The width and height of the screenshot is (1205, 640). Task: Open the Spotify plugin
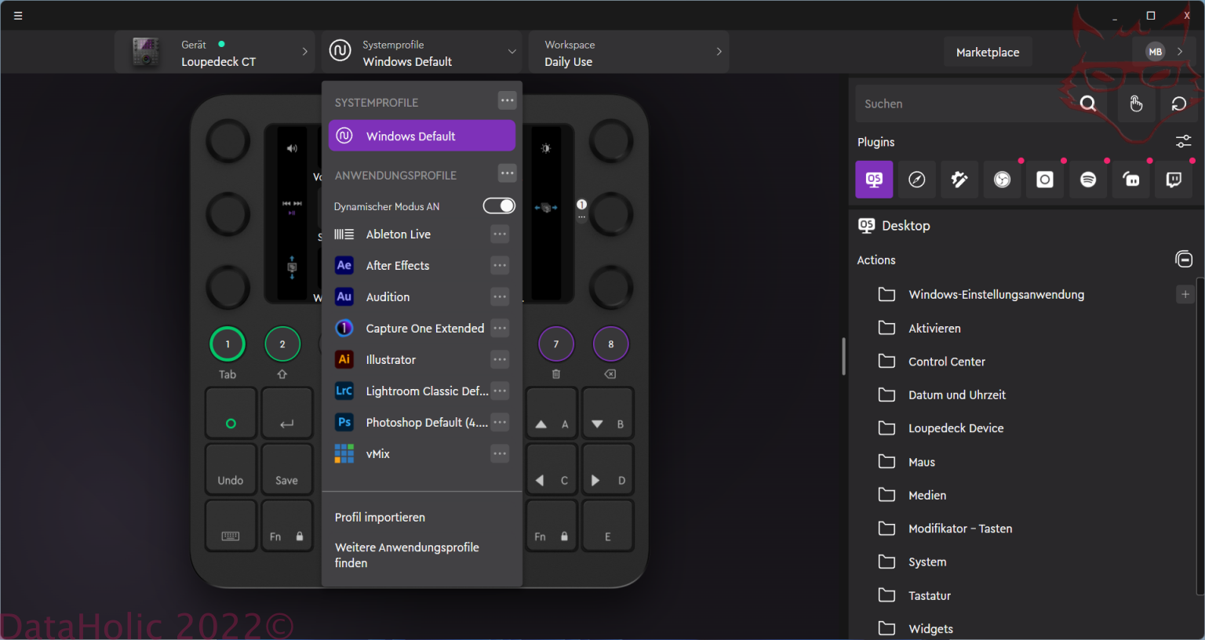[x=1088, y=180]
